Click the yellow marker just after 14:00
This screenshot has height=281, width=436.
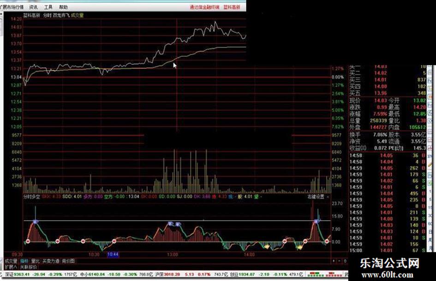pos(267,246)
